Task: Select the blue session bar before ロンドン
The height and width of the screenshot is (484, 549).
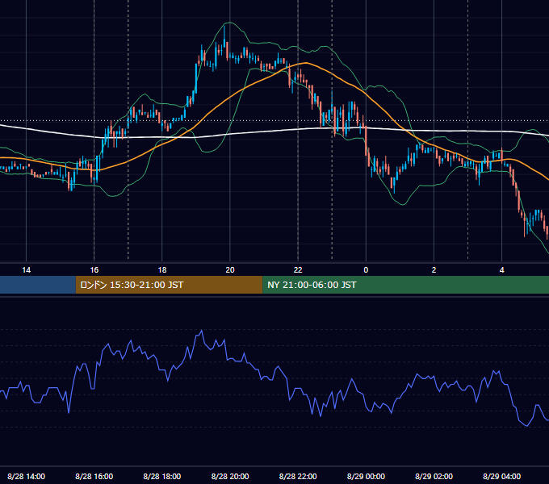Action: pyautogui.click(x=38, y=285)
